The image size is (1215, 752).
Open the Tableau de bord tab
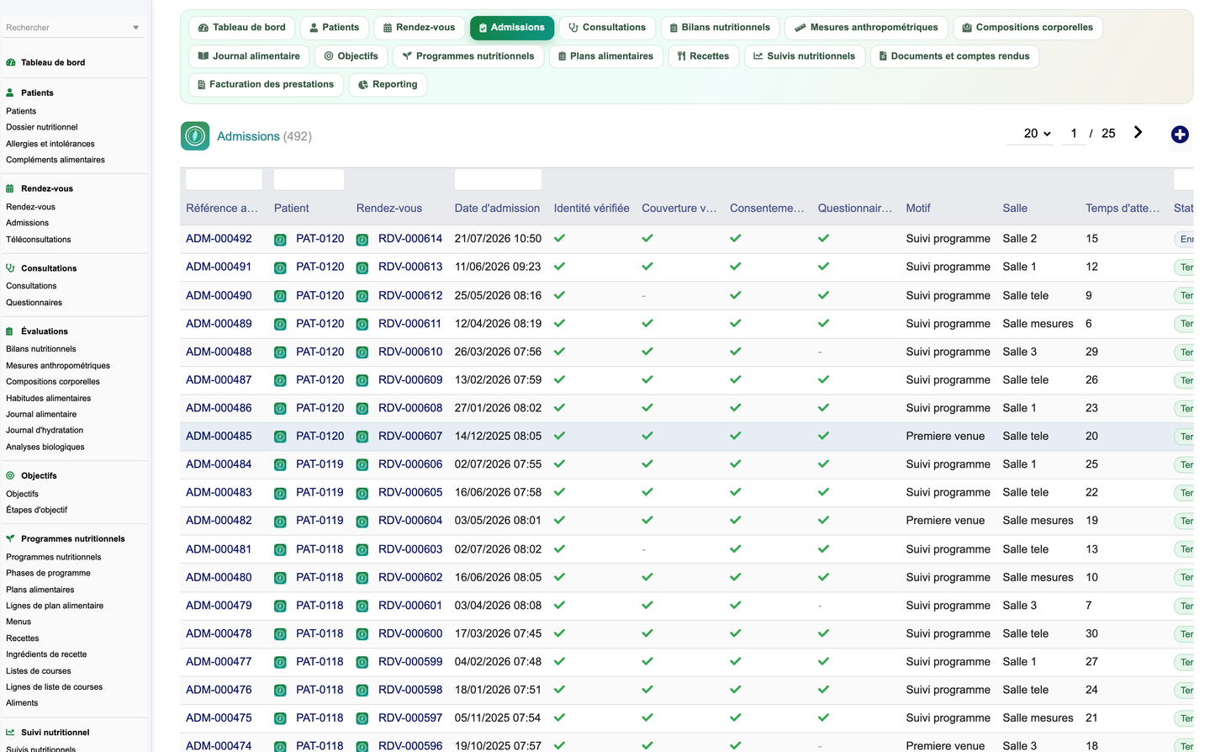click(x=241, y=28)
